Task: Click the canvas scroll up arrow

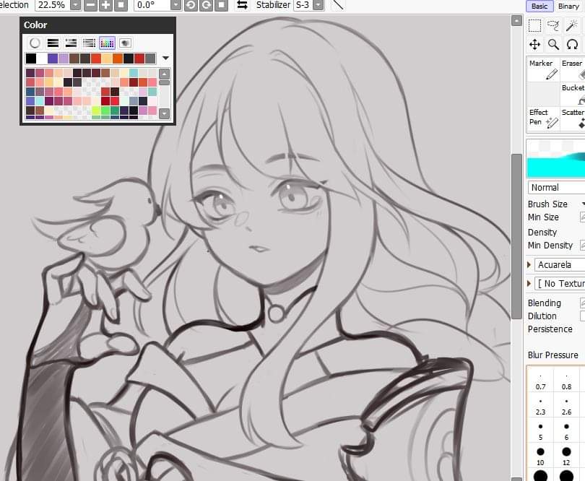Action: click(x=516, y=21)
